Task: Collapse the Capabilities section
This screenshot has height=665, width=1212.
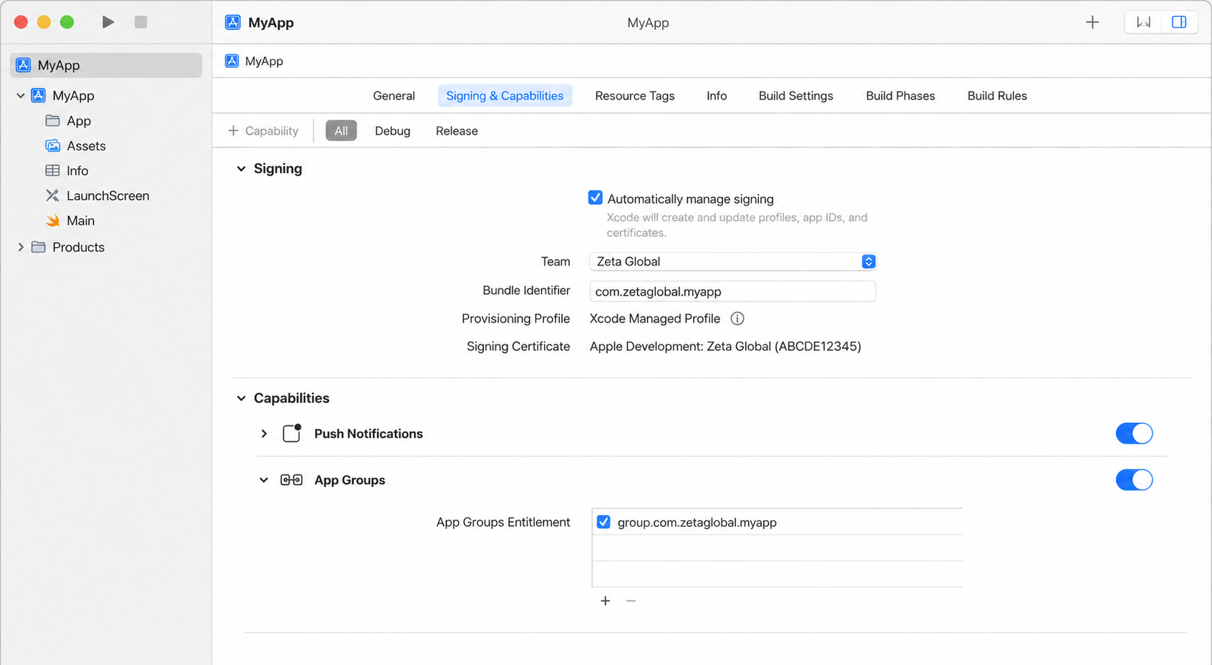Action: 241,398
